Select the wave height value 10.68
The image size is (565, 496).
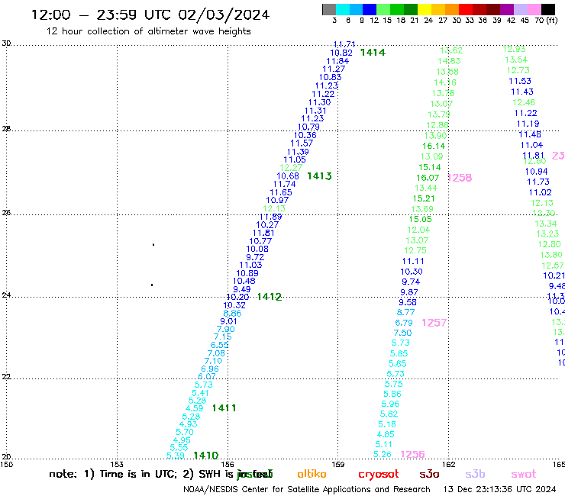[x=288, y=176]
